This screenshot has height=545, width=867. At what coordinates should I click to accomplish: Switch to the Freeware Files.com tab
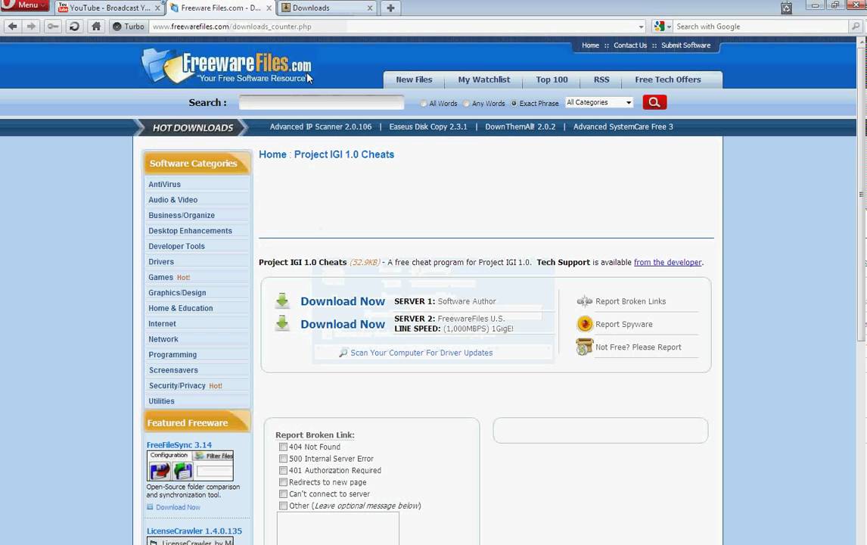click(221, 8)
